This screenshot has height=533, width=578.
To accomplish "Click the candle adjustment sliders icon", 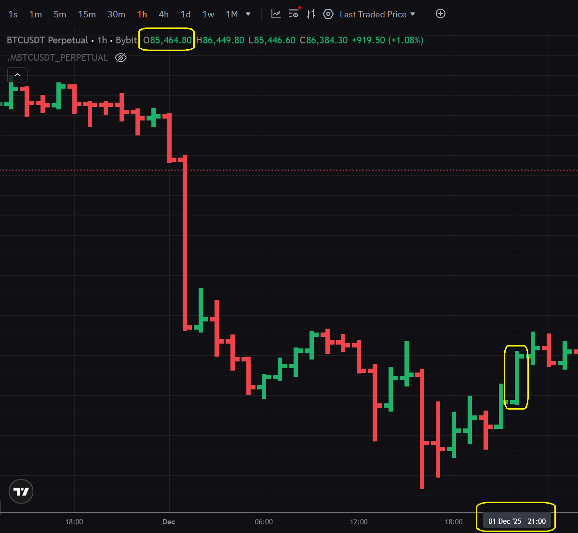I will (x=311, y=14).
